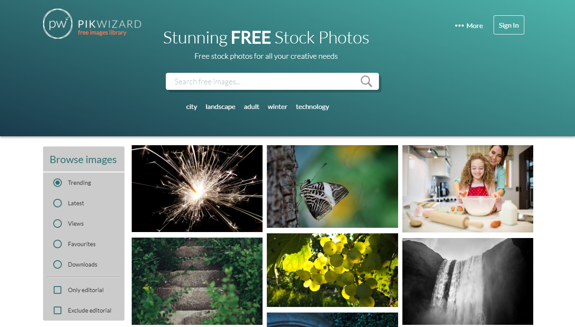Viewport: 575px width, 327px height.
Task: Open the More three-dots menu
Action: 469,26
